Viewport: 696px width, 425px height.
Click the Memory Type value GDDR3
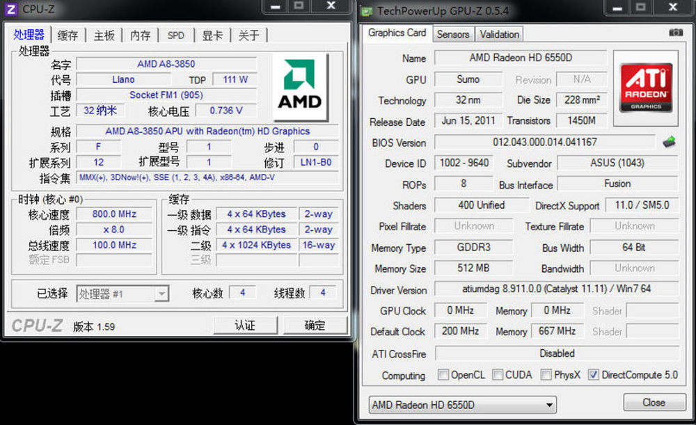[473, 247]
